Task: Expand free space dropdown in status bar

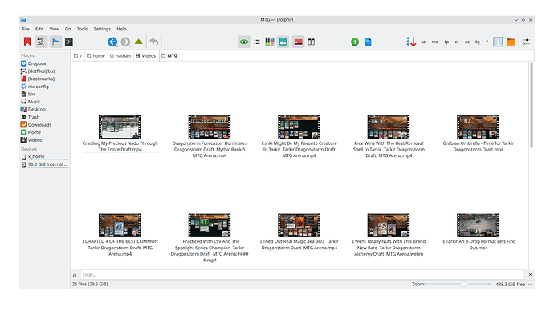Action: click(x=530, y=285)
